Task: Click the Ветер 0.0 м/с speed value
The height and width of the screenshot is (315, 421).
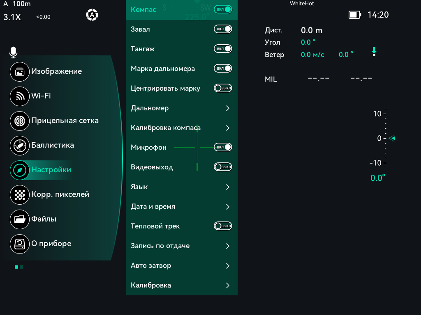Action: click(312, 55)
